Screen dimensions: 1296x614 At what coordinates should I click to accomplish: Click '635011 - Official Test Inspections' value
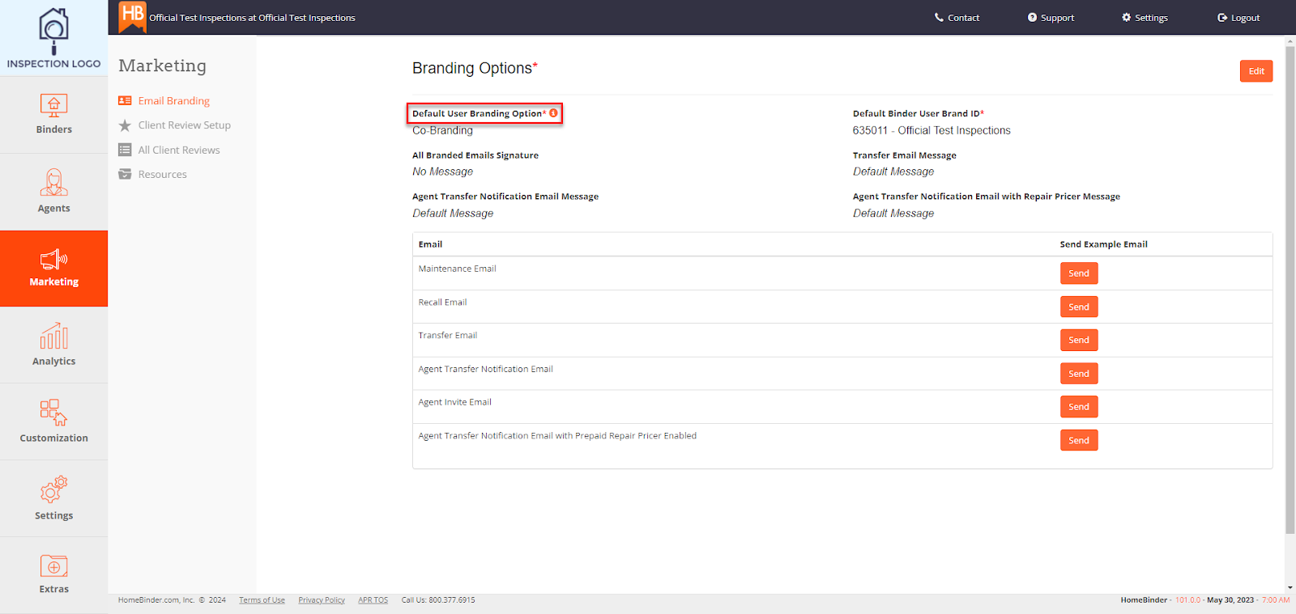[932, 130]
